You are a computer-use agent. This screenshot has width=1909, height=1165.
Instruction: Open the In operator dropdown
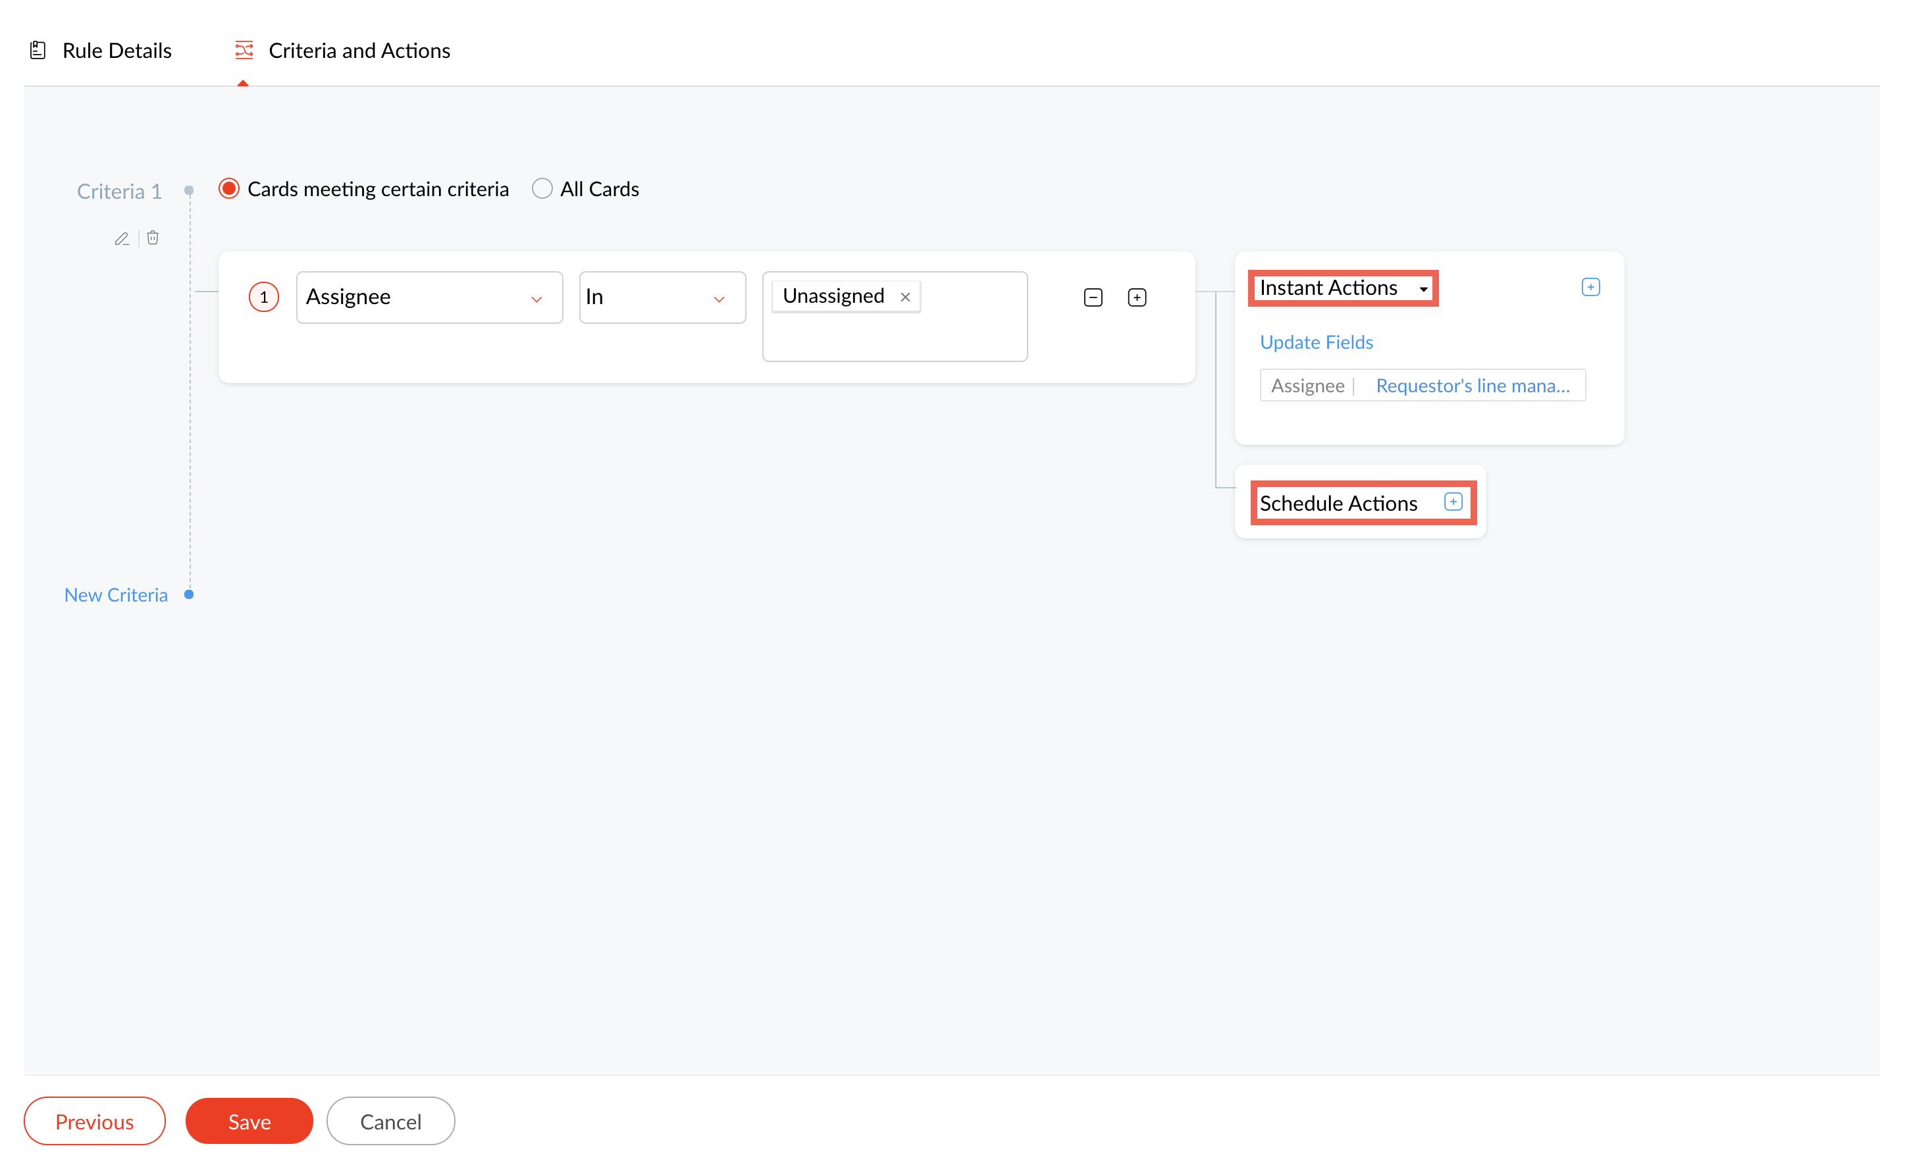(662, 298)
